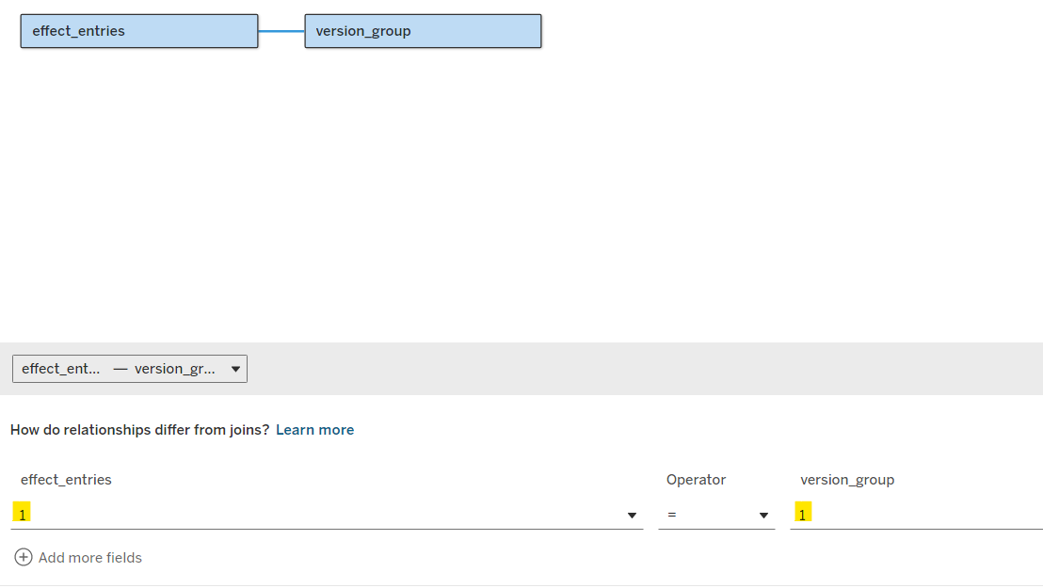Click the Operator column label
Image resolution: width=1043 pixels, height=588 pixels.
coord(696,480)
